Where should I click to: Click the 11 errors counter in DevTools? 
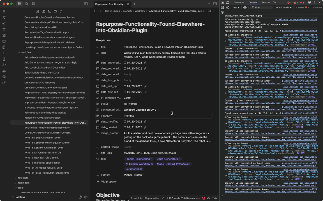coord(290,3)
